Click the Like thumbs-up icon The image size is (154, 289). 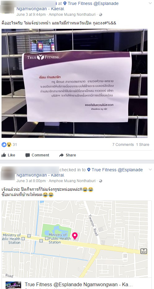click(x=4, y=155)
